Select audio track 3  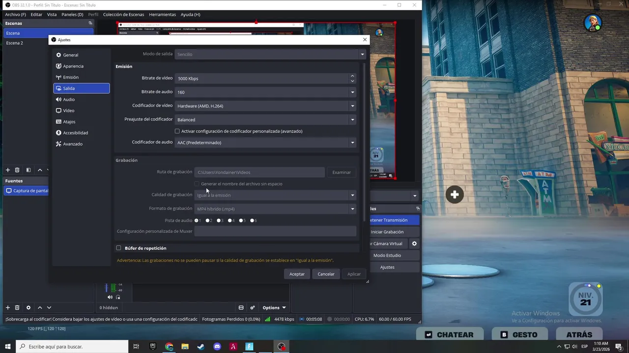(219, 221)
